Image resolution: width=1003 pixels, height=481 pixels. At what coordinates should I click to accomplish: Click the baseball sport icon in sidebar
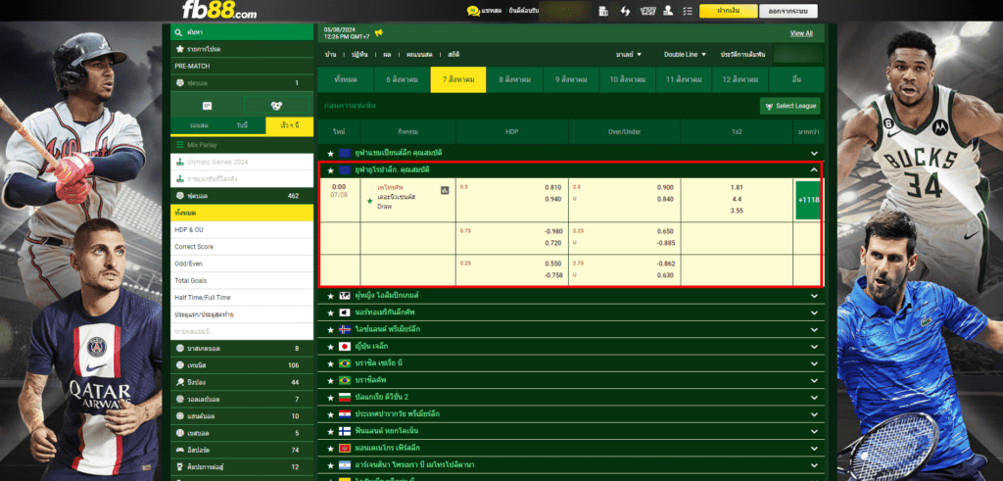(x=180, y=433)
